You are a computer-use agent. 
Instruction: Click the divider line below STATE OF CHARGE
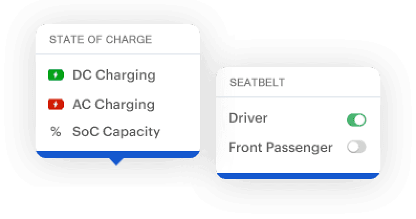click(117, 54)
